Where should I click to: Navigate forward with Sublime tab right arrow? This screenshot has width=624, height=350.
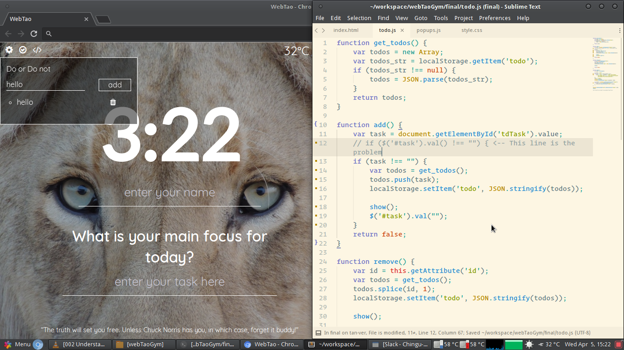(323, 31)
